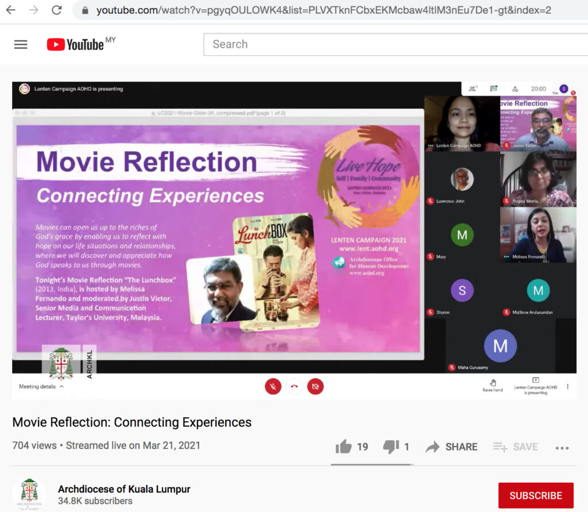Open the participants list in the meeting
The height and width of the screenshot is (512, 588).
[x=473, y=88]
